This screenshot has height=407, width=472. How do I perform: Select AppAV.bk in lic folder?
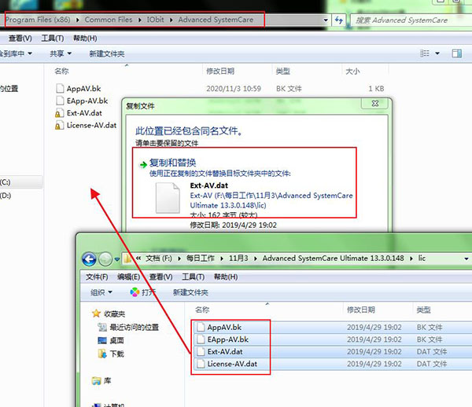pos(224,328)
